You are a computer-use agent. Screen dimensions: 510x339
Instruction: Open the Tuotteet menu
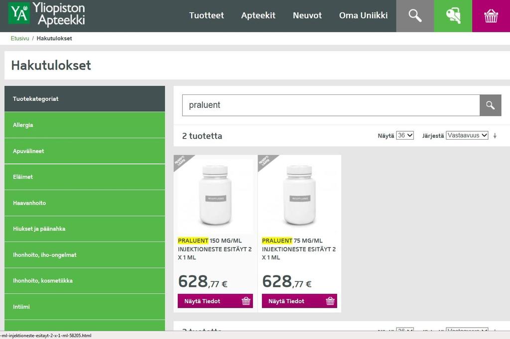(x=207, y=15)
